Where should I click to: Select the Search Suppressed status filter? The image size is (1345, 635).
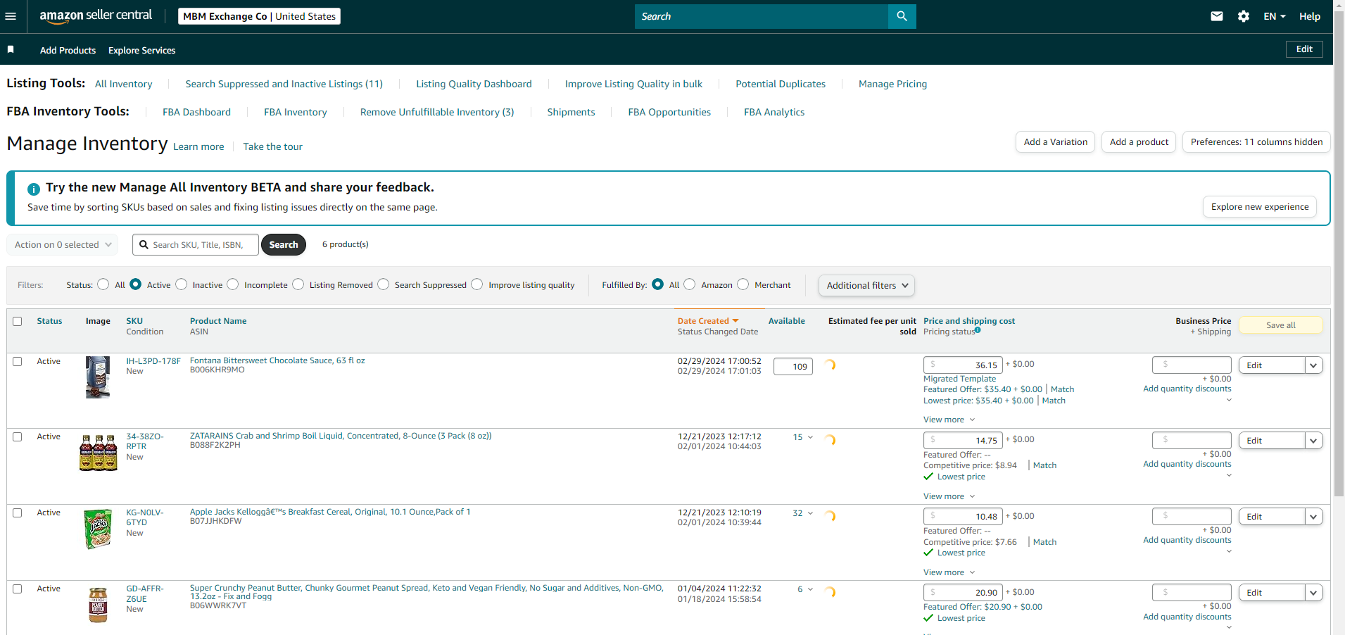(x=384, y=284)
